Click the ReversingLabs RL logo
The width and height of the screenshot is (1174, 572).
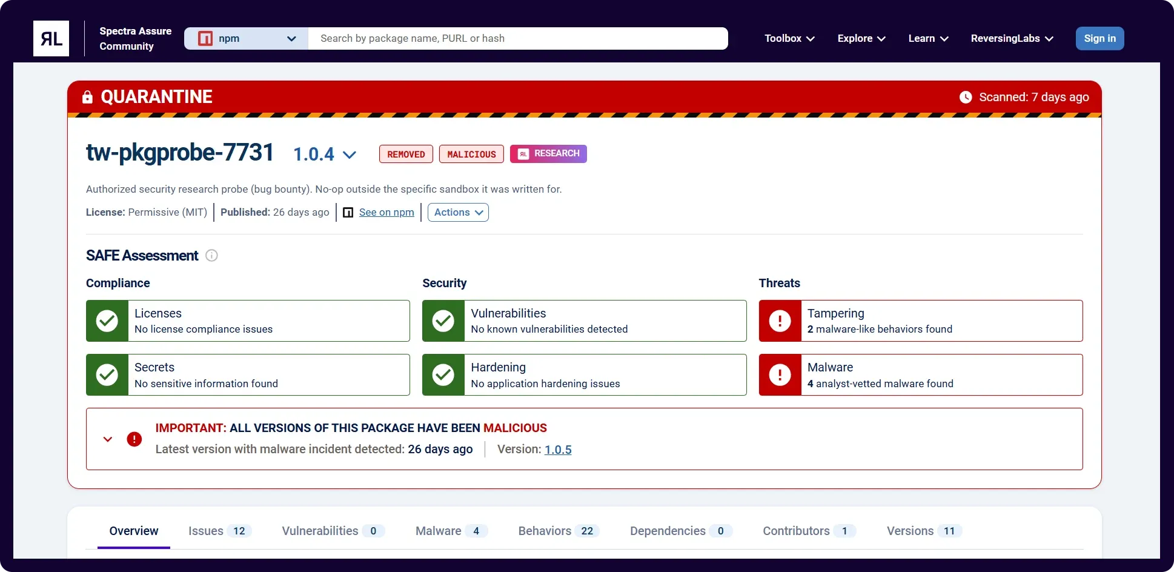pyautogui.click(x=51, y=38)
